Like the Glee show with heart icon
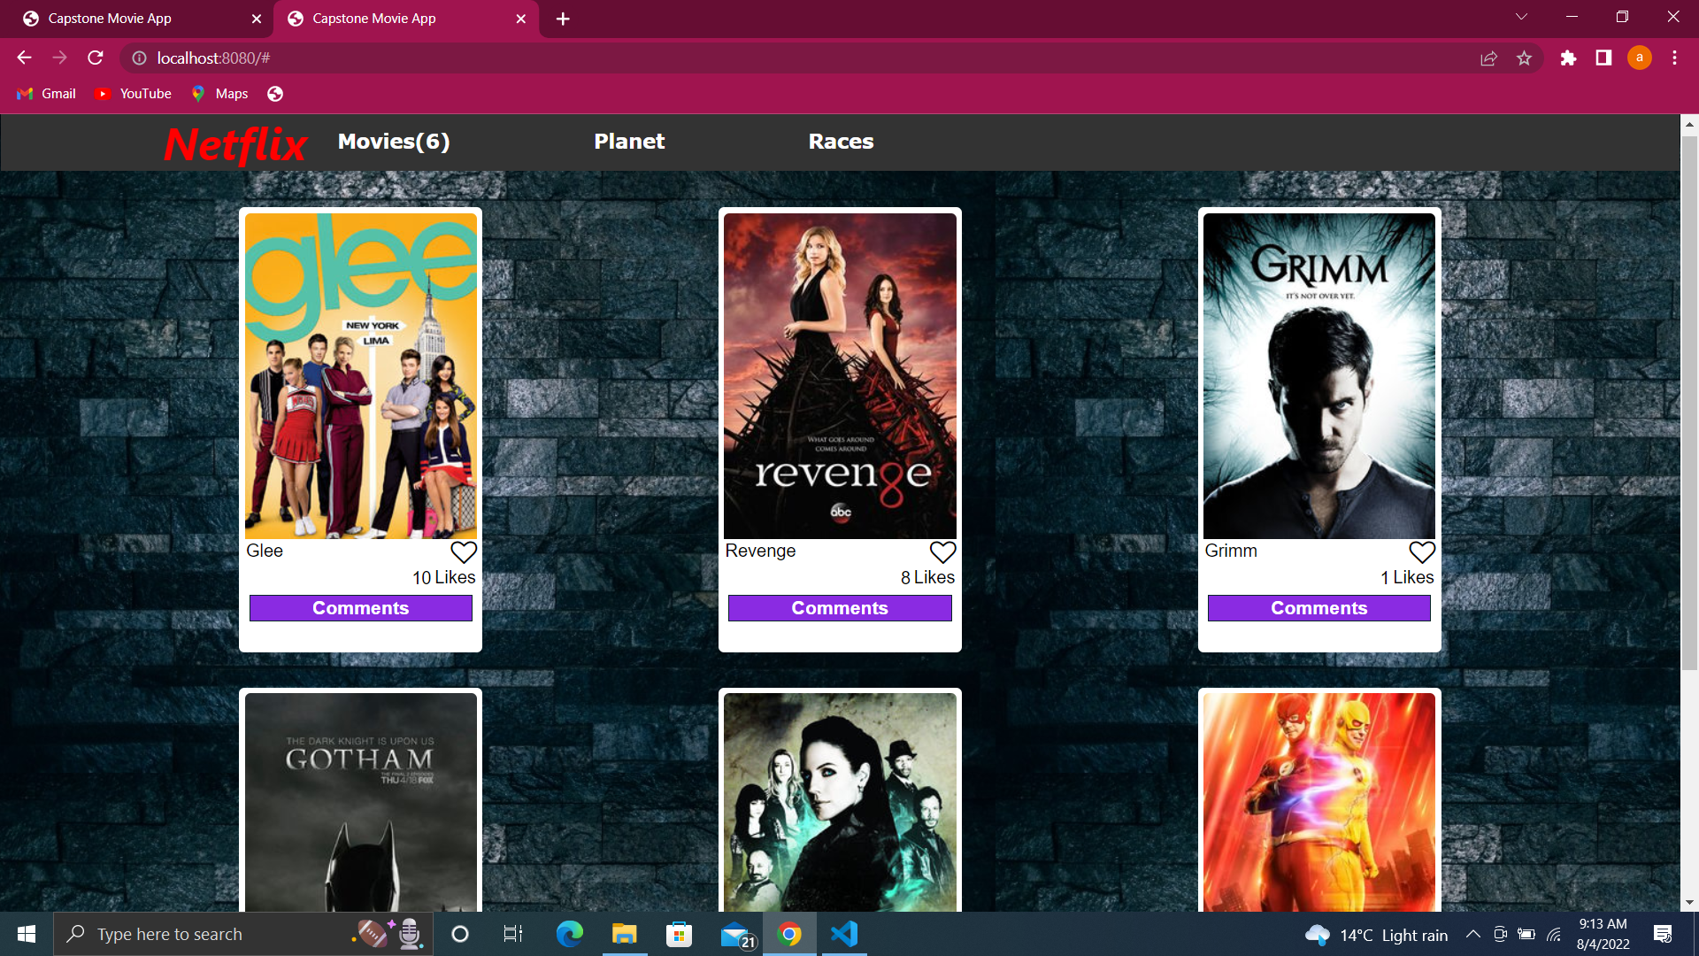This screenshot has width=1699, height=956. point(464,552)
